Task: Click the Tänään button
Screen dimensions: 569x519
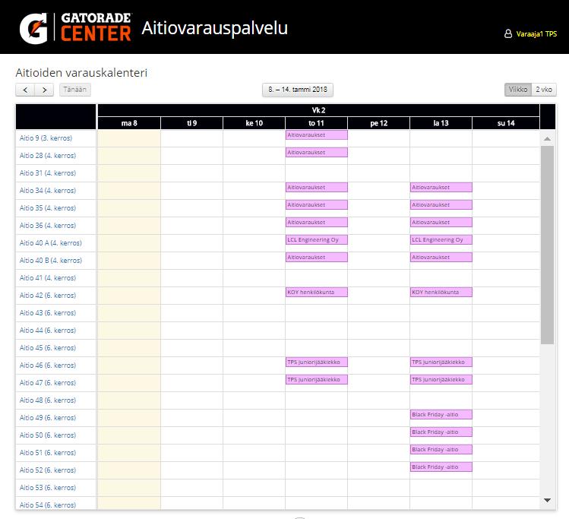Action: tap(74, 90)
